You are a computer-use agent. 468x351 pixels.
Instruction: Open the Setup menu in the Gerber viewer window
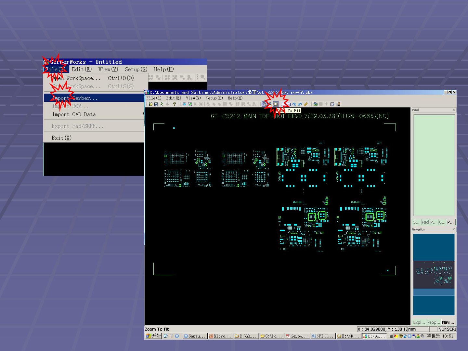click(214, 98)
